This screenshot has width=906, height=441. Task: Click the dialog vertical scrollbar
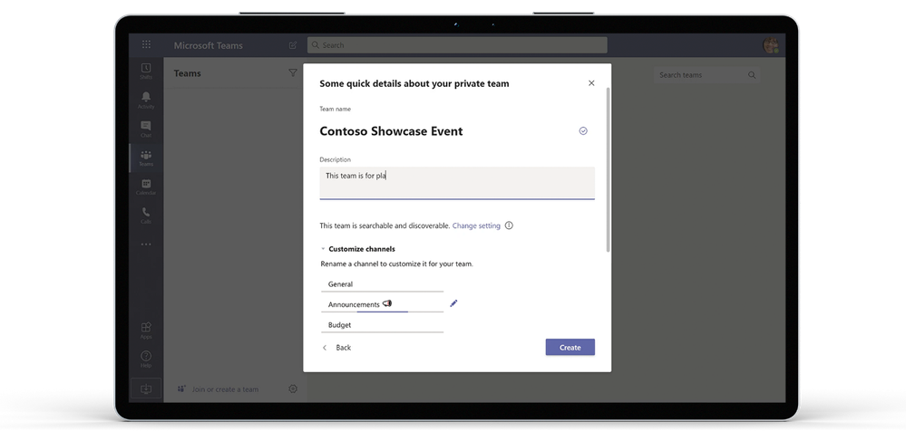608,169
